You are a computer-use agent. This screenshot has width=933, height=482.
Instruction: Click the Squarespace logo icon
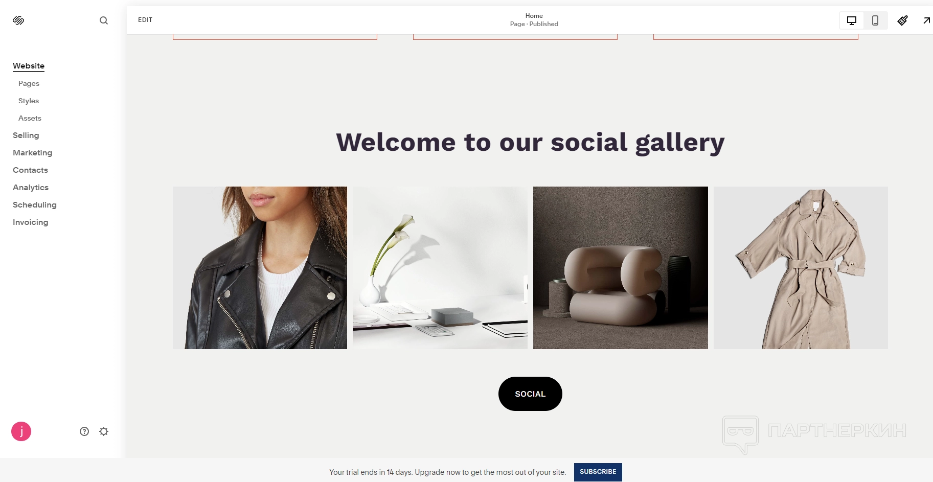18,20
